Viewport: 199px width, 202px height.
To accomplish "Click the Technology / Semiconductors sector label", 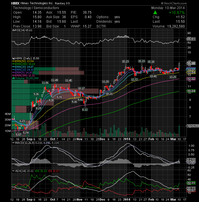I will pyautogui.click(x=36, y=8).
